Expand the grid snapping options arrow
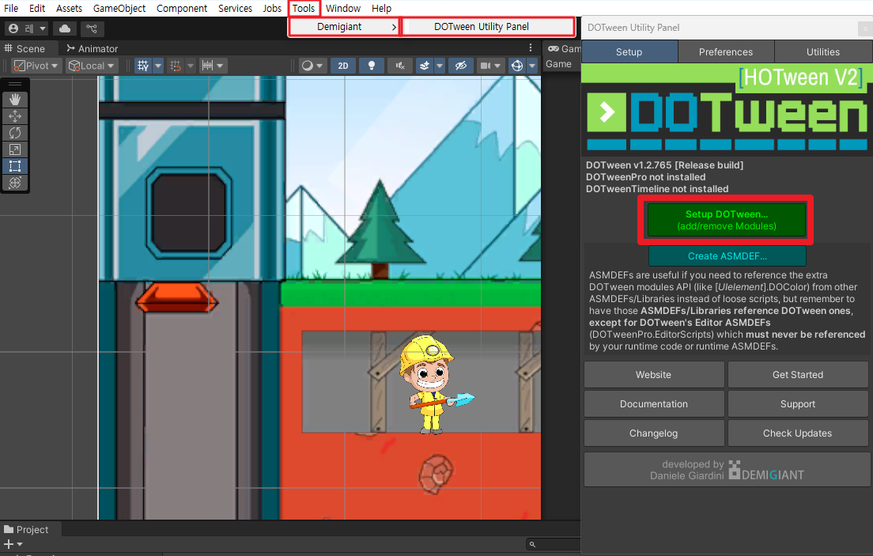 coord(191,66)
